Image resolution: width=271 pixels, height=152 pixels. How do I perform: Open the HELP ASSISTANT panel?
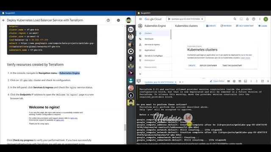(245, 26)
